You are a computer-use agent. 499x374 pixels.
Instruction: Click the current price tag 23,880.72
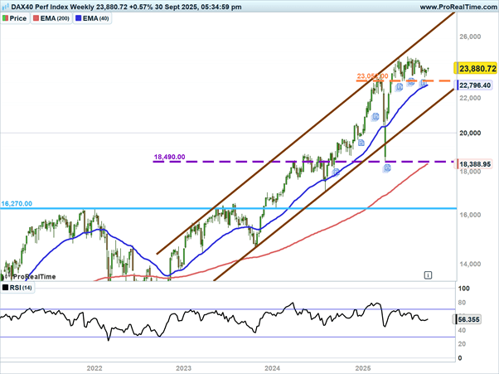tap(475, 67)
